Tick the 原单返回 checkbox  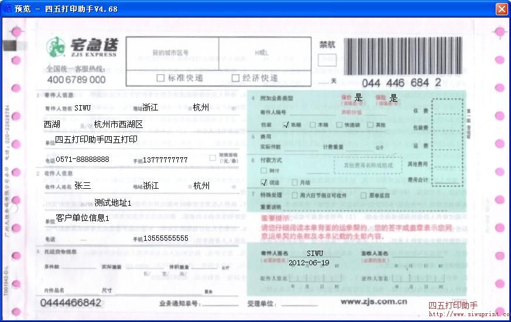point(363,195)
